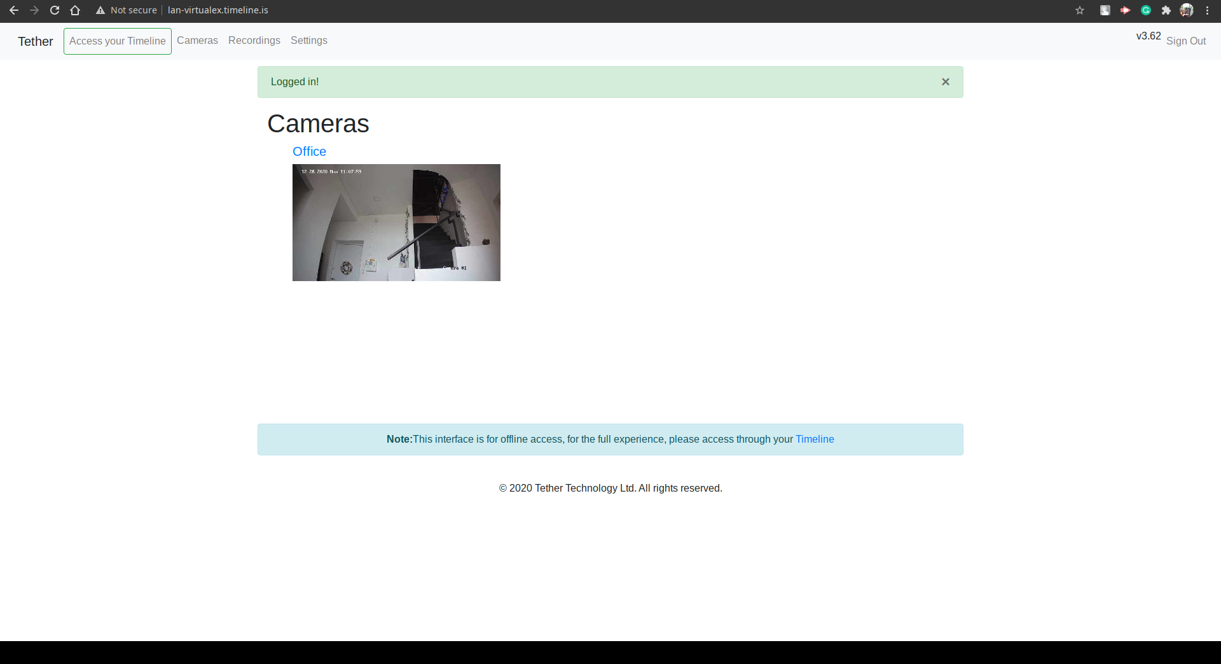This screenshot has height=664, width=1221.
Task: Switch to the Cameras section
Action: click(x=197, y=41)
